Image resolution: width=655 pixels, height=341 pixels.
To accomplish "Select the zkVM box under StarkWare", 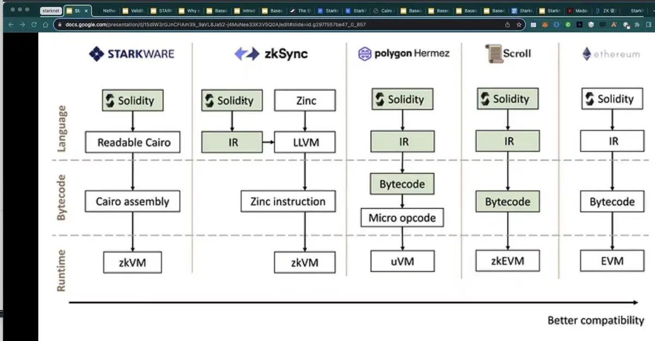I will point(133,263).
